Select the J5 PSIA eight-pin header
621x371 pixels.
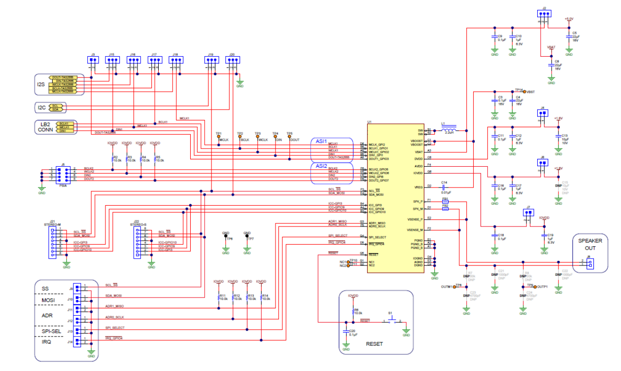[x=63, y=174]
